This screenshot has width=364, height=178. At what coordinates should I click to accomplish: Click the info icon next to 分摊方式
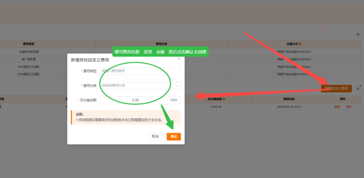300,44
